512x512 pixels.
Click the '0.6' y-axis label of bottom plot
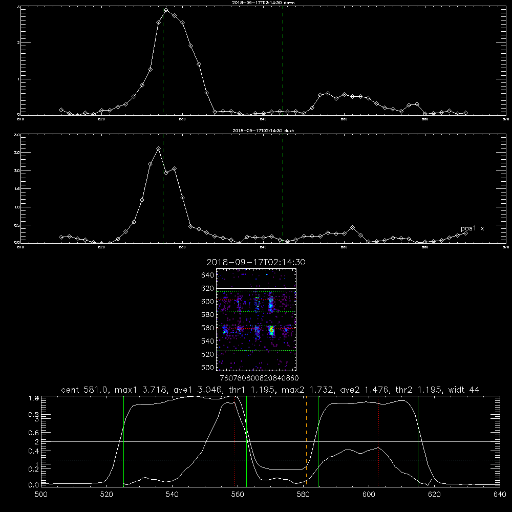tap(34, 433)
